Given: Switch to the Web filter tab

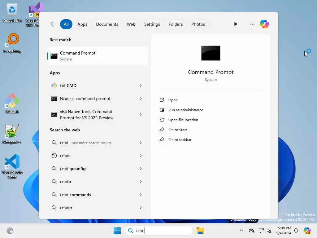Looking at the screenshot, I should [x=131, y=24].
